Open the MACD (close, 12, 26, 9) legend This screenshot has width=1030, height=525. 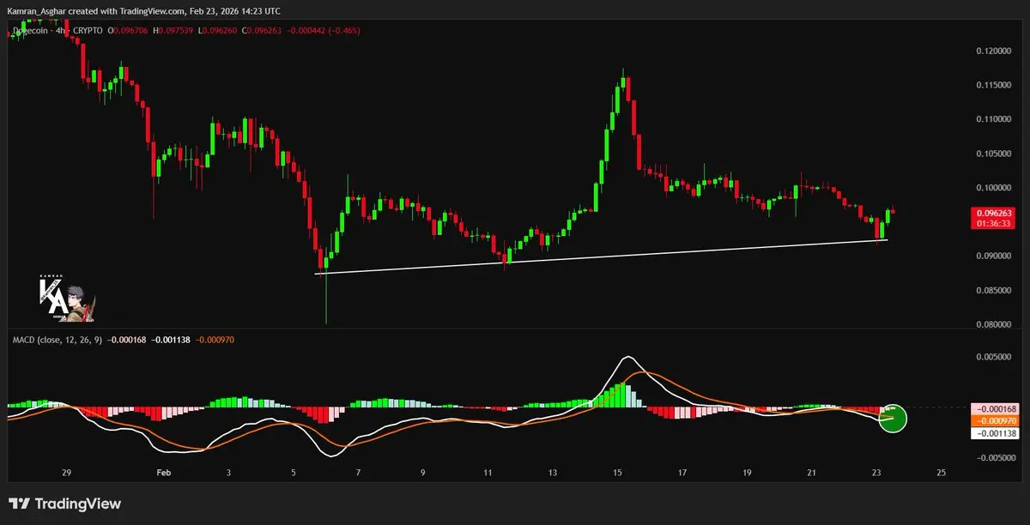pyautogui.click(x=58, y=341)
